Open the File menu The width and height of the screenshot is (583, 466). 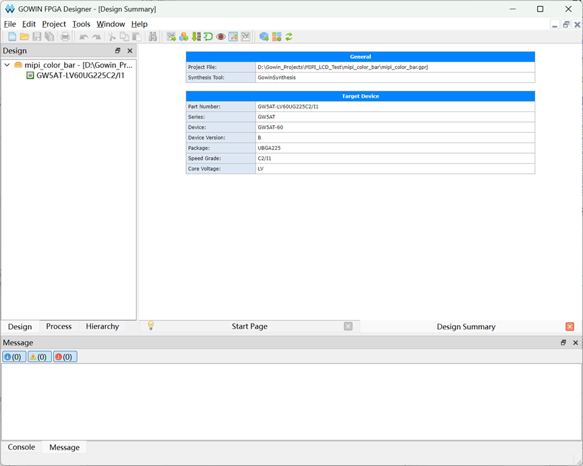[x=9, y=24]
